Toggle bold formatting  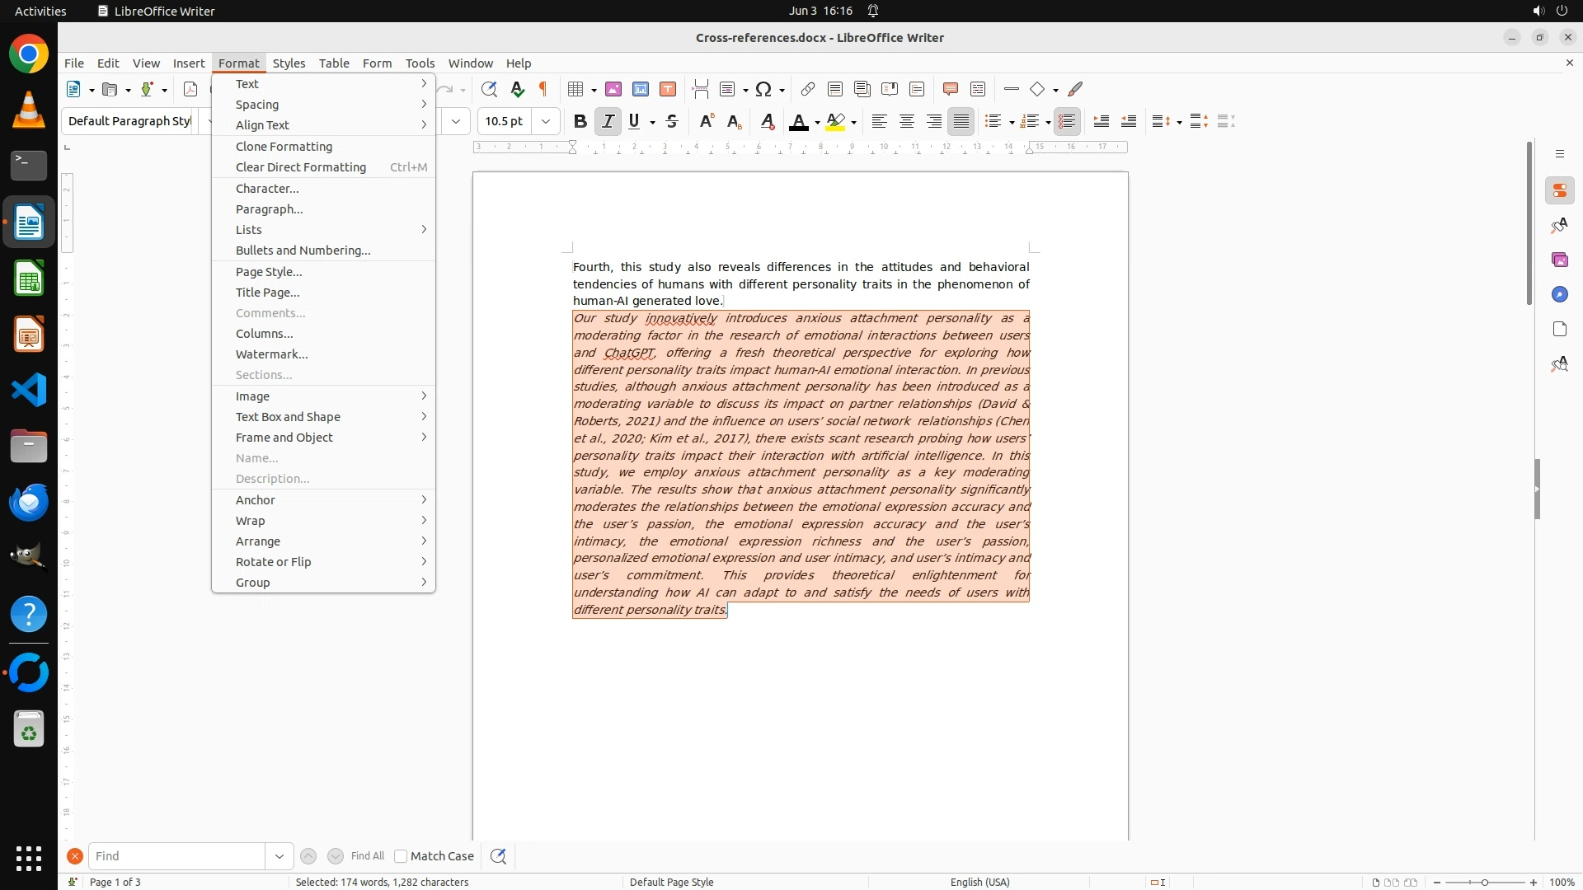coord(580,122)
